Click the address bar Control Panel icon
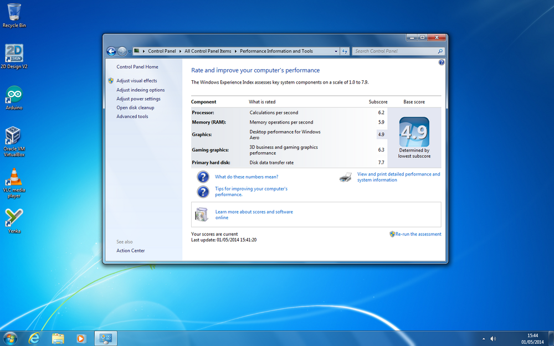The image size is (554, 346). (x=137, y=51)
